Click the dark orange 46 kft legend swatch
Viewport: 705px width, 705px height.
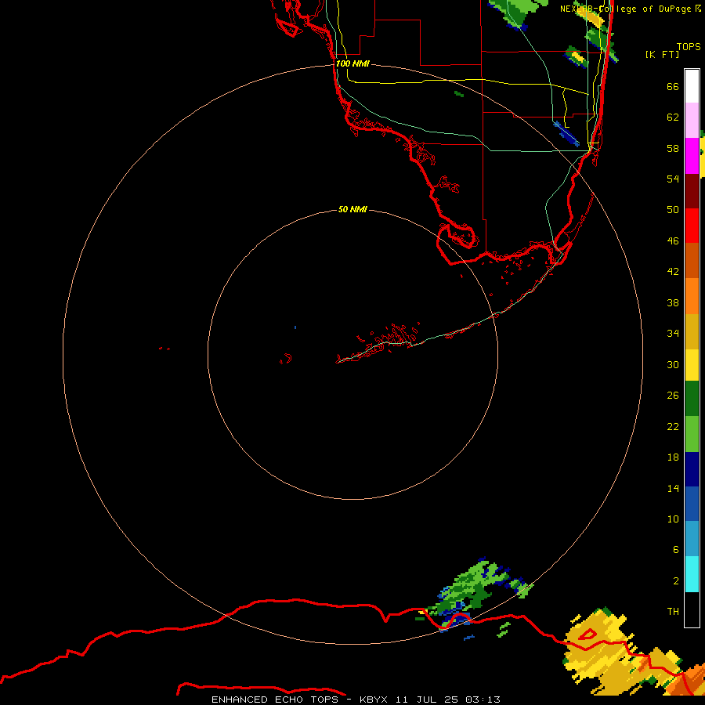tap(692, 260)
